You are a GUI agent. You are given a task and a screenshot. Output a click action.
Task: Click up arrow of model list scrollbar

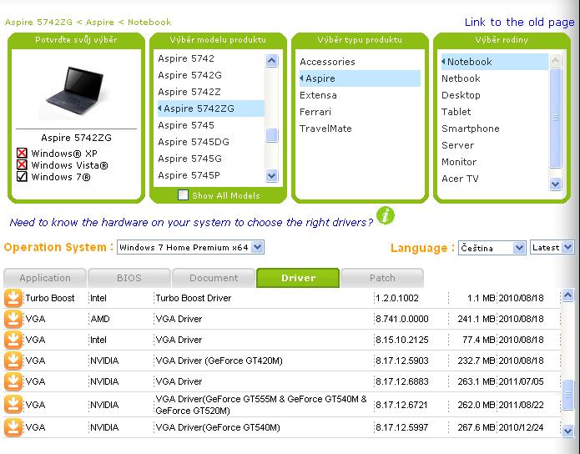271,60
